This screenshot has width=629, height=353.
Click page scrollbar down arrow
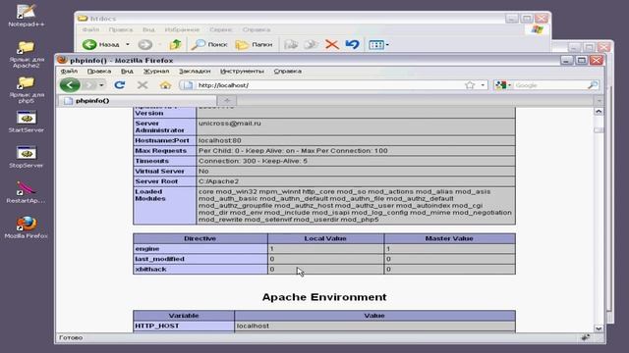[599, 328]
